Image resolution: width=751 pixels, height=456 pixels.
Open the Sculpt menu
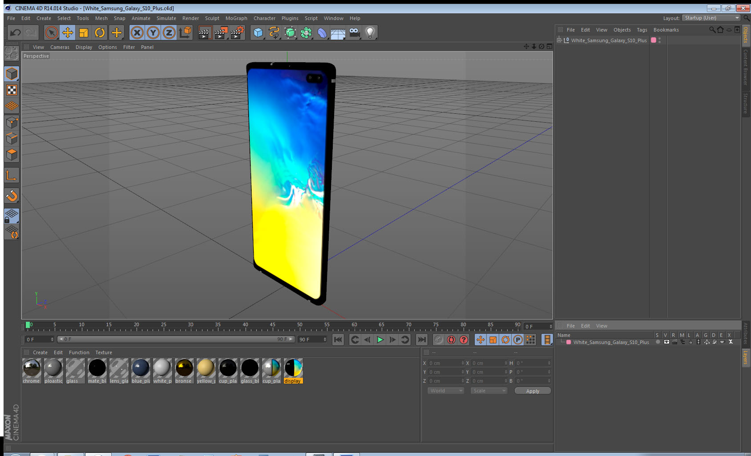click(x=212, y=18)
